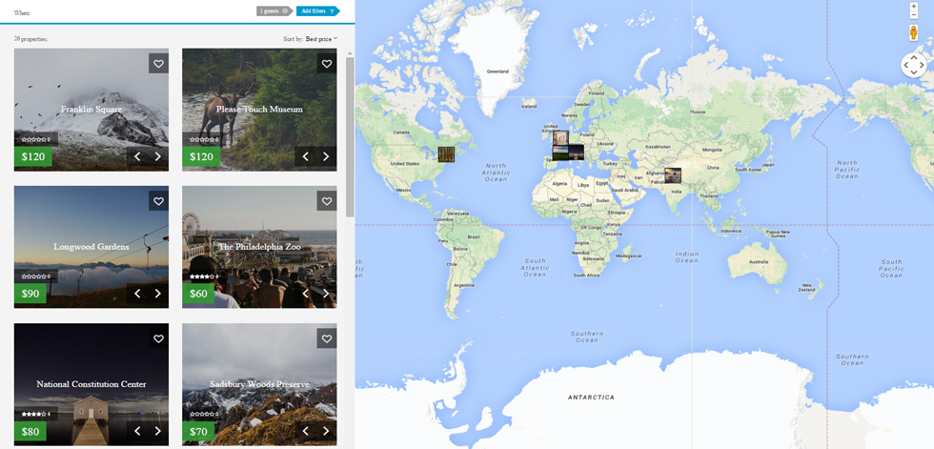Click the map thumbnail marker near India
The image size is (934, 449).
click(x=673, y=175)
